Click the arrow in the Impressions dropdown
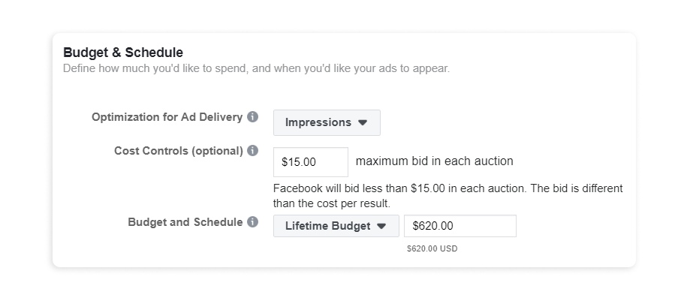Screen dimensions: 684x307 [363, 123]
